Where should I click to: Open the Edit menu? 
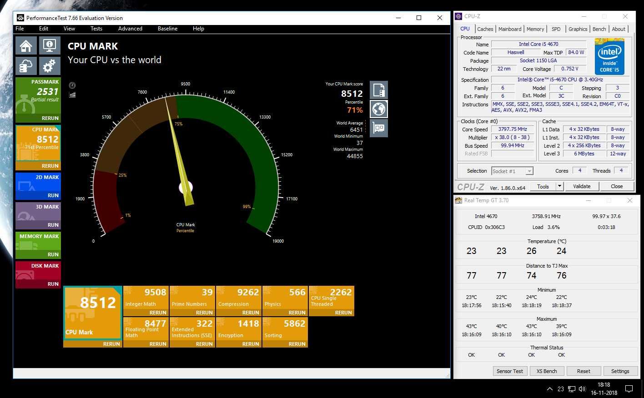pos(44,29)
